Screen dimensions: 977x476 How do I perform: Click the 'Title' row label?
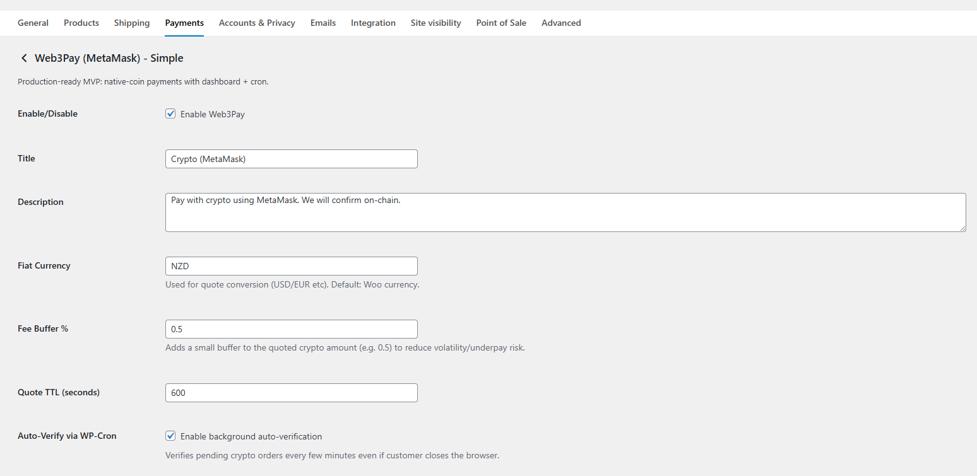point(27,158)
